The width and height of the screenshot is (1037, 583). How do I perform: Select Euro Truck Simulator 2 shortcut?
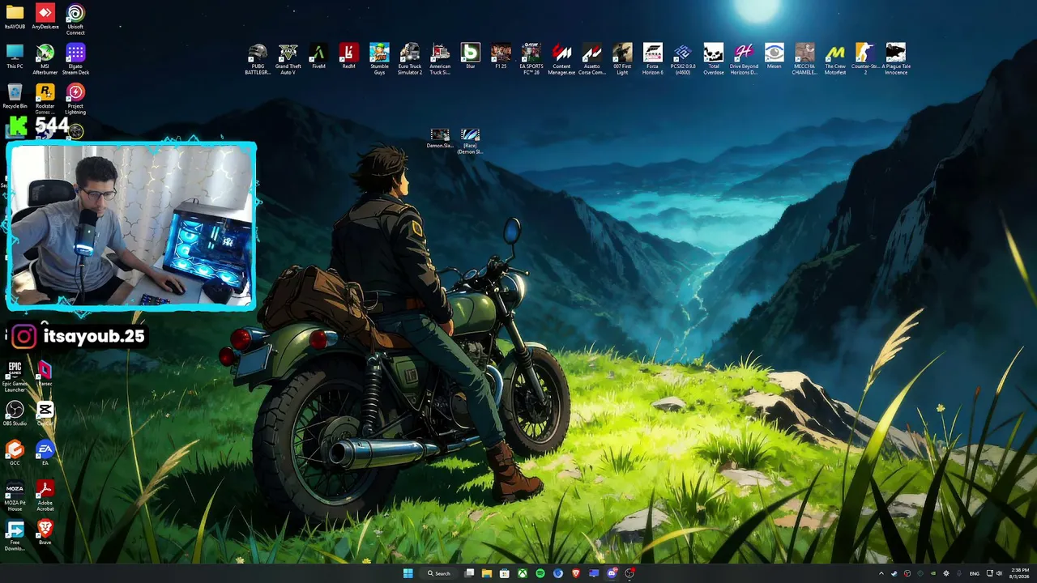coord(409,59)
